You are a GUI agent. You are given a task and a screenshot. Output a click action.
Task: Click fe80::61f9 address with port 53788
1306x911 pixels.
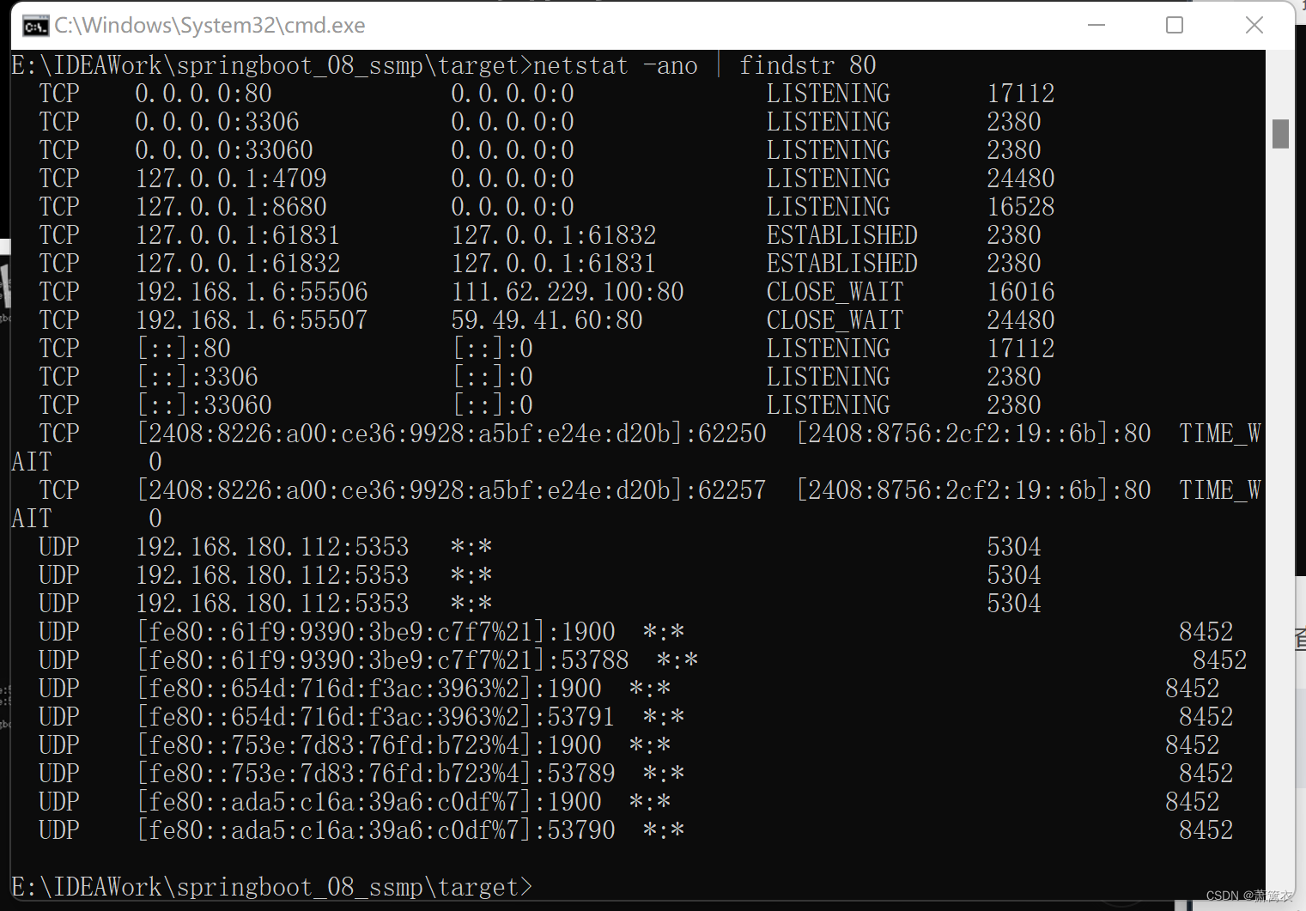click(x=383, y=660)
